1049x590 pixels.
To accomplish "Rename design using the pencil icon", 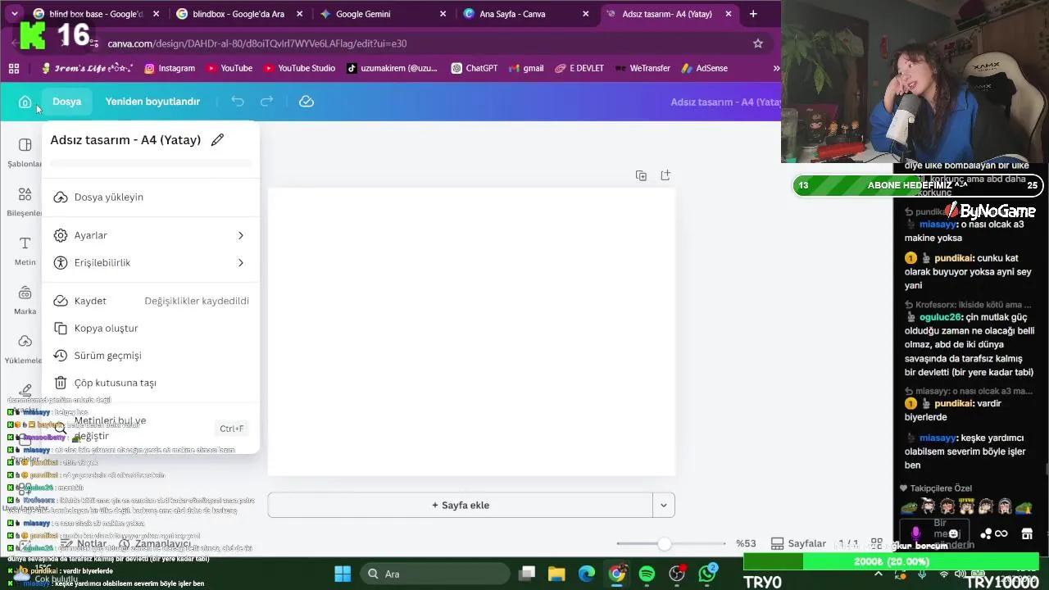I will coord(217,140).
